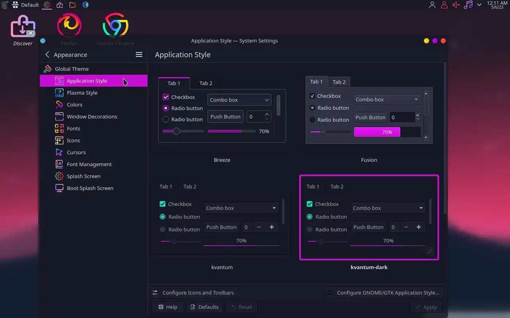Open the Combo box in the Breeze preview
510x318 pixels.
(x=239, y=100)
